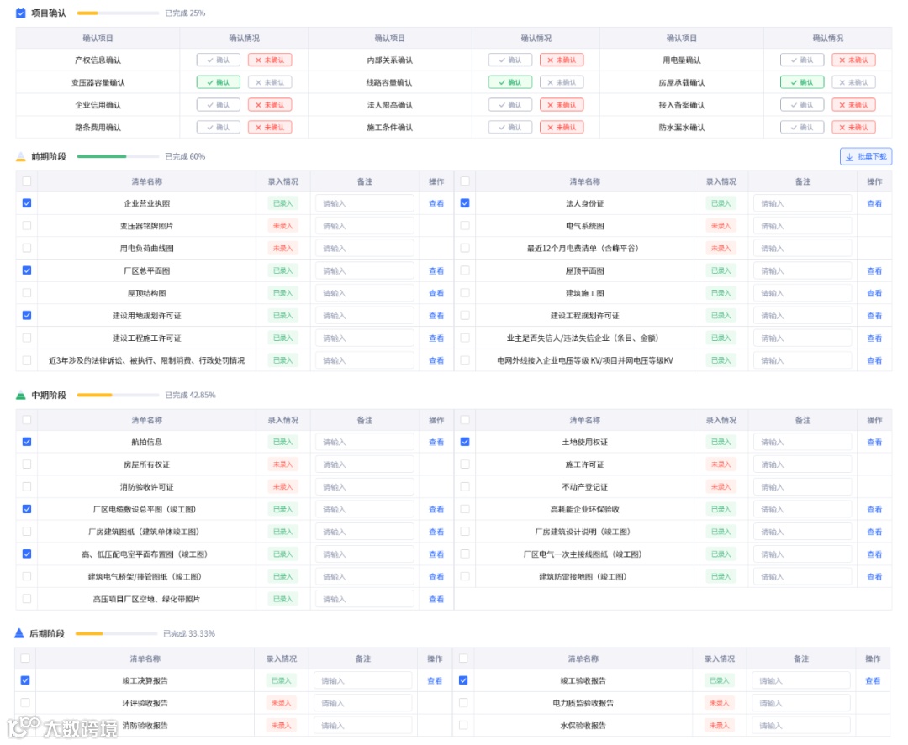Click the 项目确认 25% progress bar
Image resolution: width=908 pixels, height=745 pixels.
click(x=119, y=13)
